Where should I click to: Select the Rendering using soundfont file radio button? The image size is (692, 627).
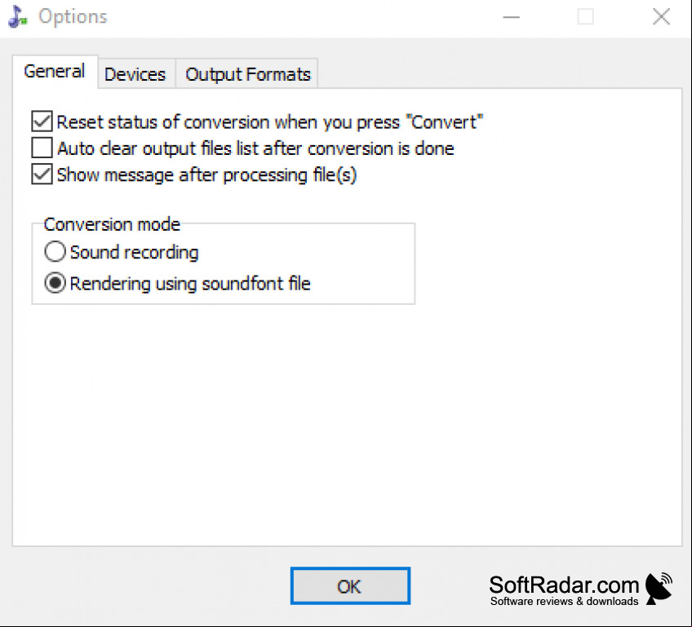coord(55,283)
